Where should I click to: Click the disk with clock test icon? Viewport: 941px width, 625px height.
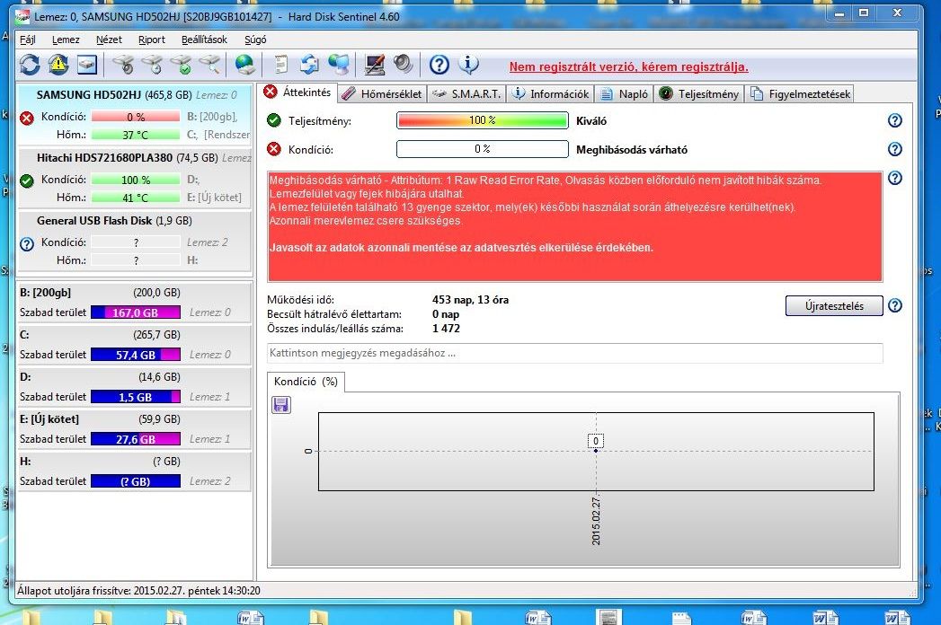pyautogui.click(x=153, y=64)
